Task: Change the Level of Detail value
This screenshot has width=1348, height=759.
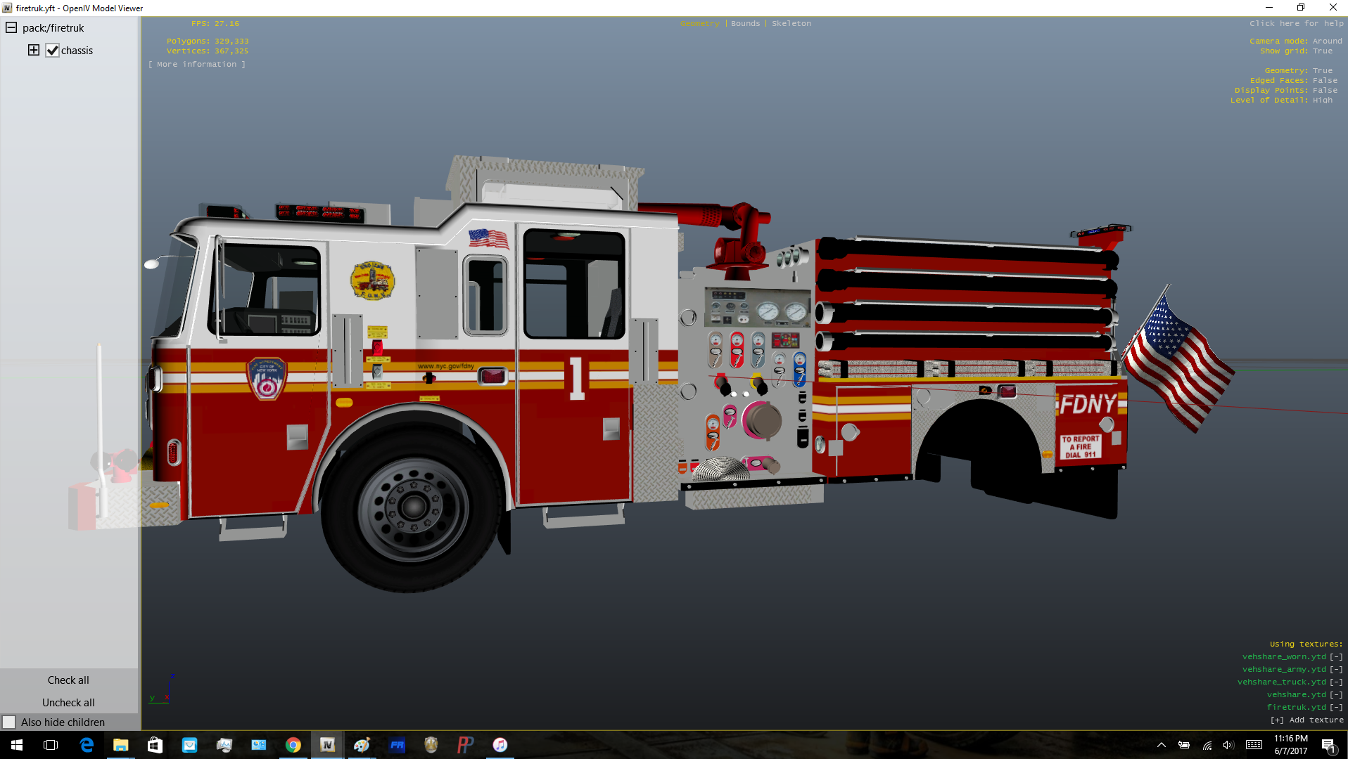Action: (1322, 100)
